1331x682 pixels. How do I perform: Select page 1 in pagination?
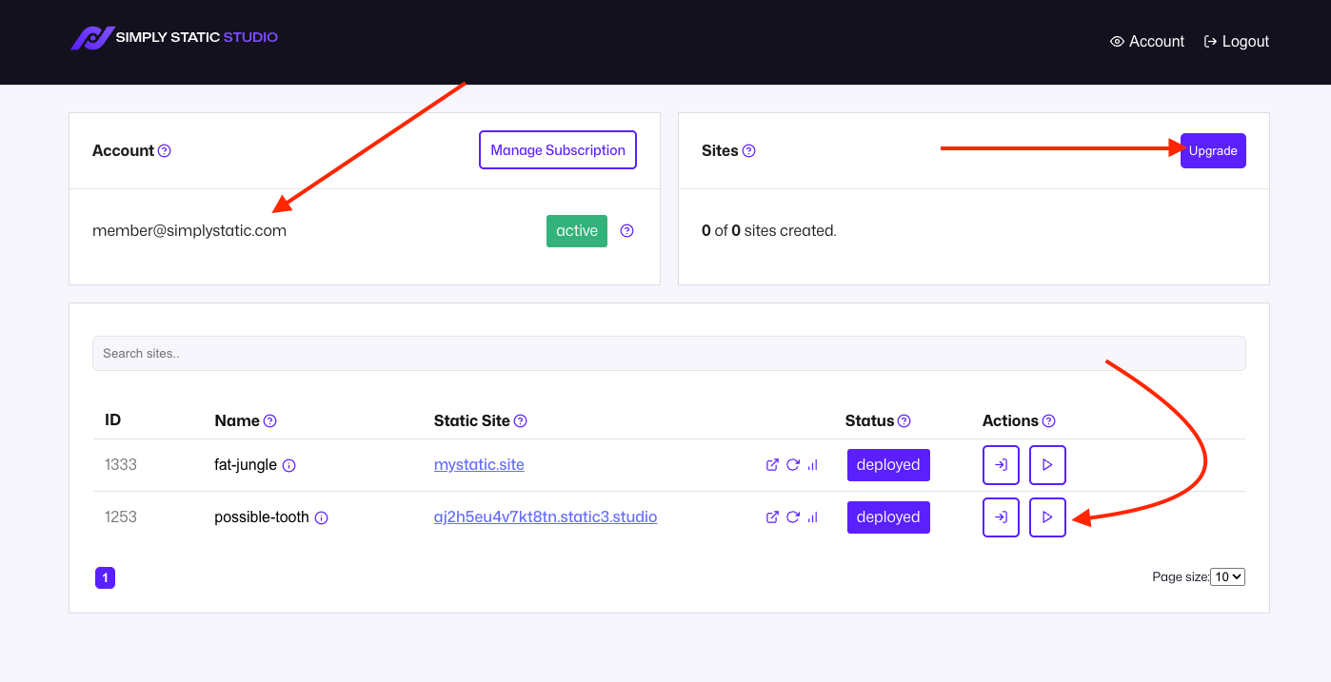[x=105, y=577]
